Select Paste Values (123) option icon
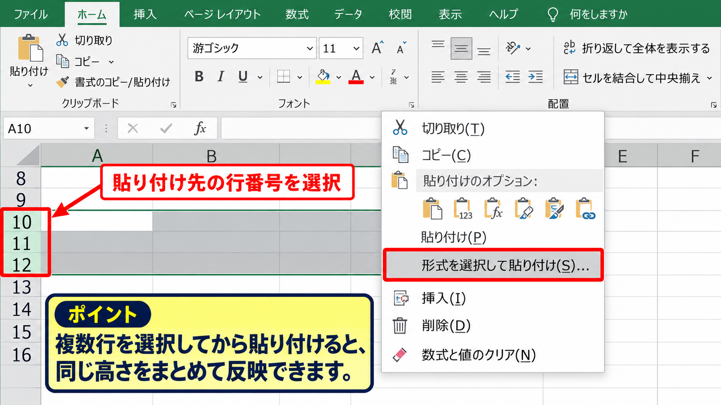Viewport: 721px width, 405px height. [x=463, y=209]
